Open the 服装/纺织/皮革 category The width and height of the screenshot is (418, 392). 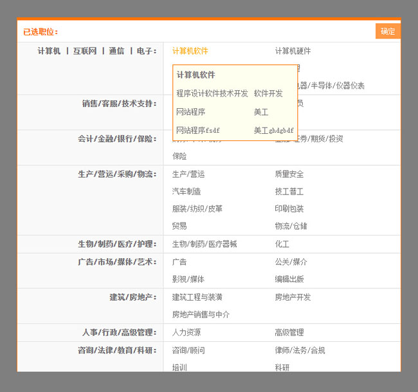197,209
